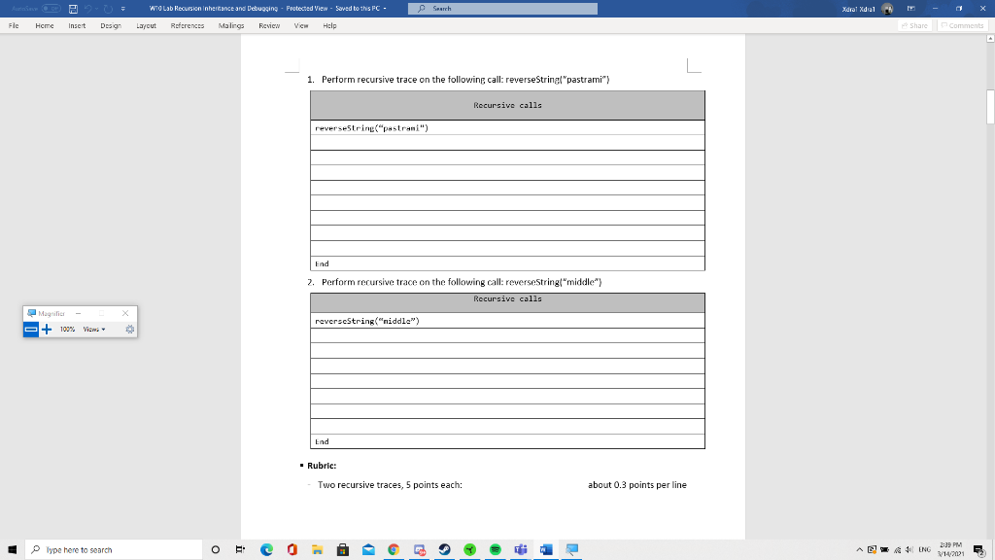
Task: Click the reverseString("middle") table cell
Action: click(x=507, y=321)
